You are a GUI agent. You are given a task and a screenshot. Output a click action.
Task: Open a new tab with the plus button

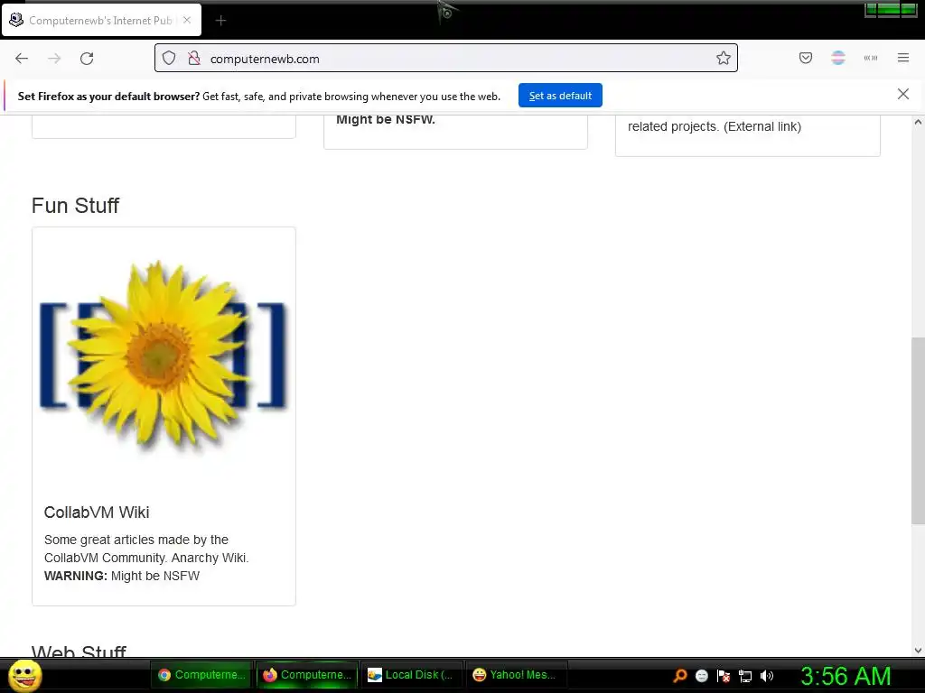coord(220,21)
